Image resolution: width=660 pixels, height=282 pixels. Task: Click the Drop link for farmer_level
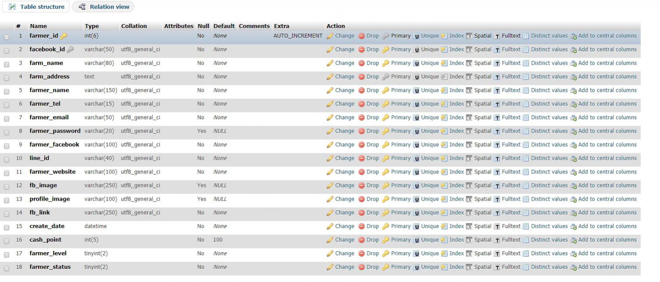coord(373,253)
